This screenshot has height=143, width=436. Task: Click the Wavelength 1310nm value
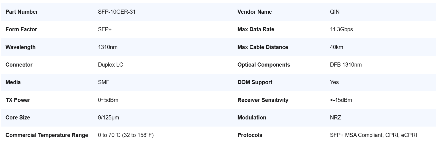[108, 47]
